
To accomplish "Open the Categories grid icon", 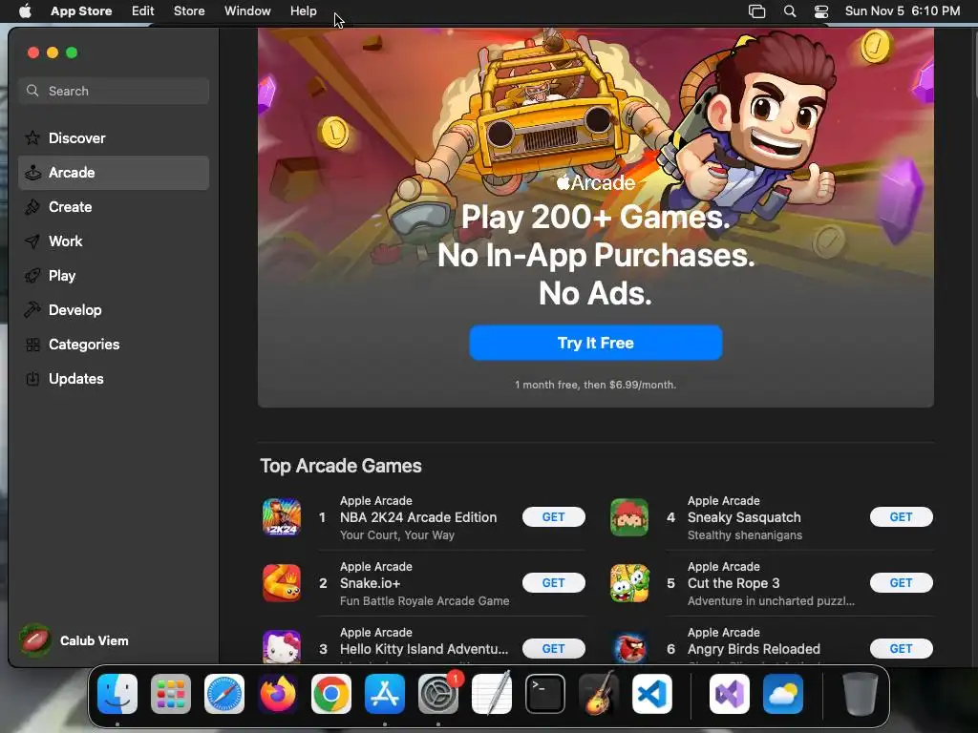I will point(32,344).
